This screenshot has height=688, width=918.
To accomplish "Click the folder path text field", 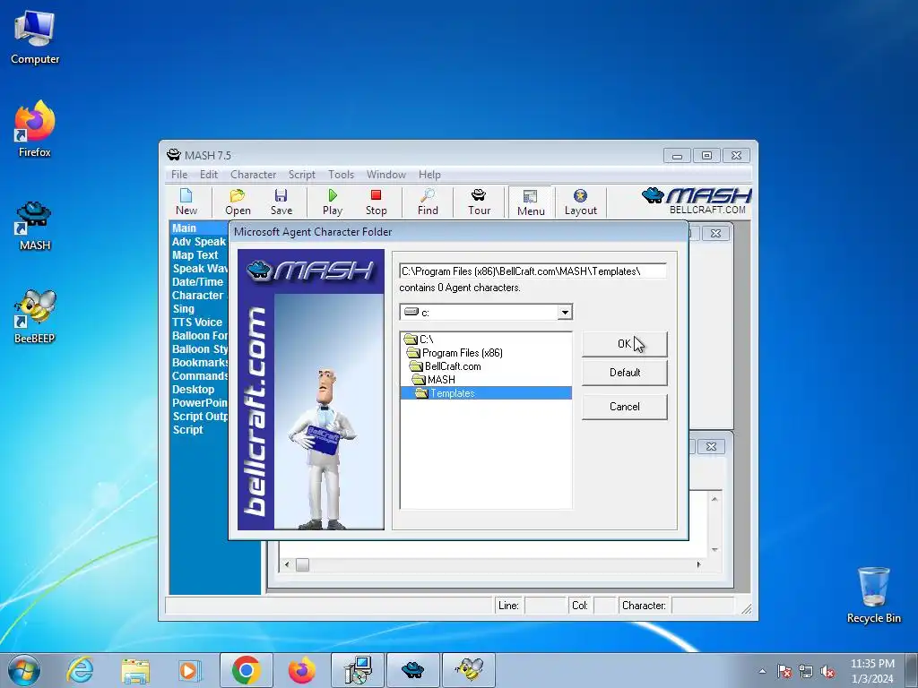I will point(533,271).
